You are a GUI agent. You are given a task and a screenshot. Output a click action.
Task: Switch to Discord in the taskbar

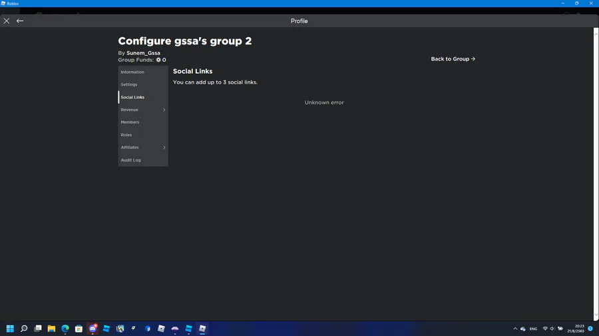(93, 329)
